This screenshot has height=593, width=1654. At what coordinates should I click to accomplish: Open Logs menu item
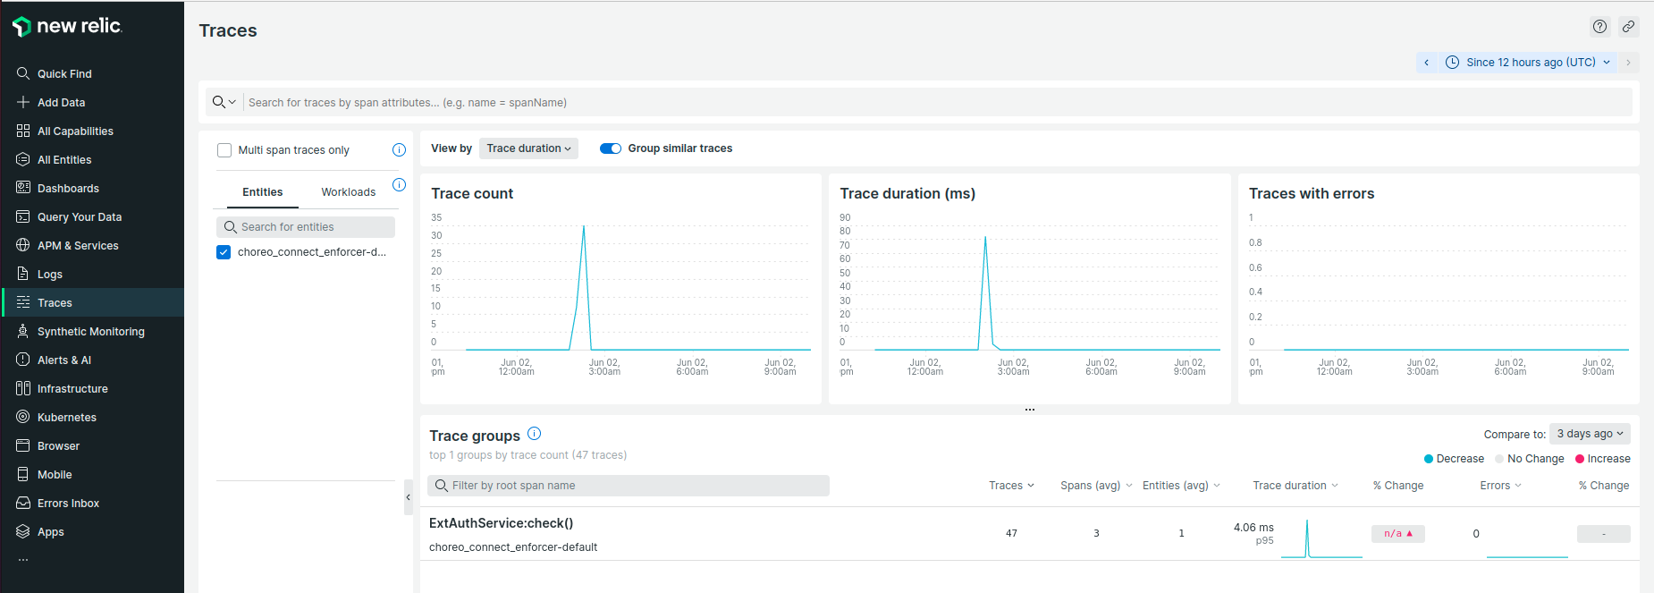pos(93,274)
